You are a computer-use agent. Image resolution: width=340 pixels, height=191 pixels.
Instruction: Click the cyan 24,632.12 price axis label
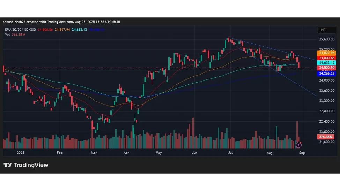(326, 63)
